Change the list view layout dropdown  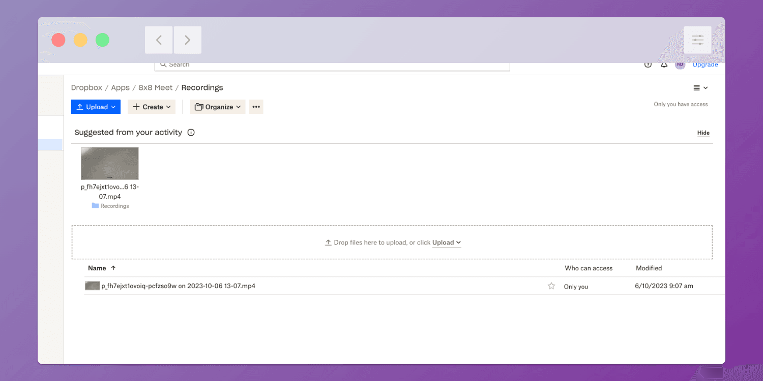[x=700, y=88]
